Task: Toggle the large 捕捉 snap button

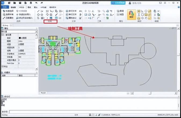Action: pyautogui.click(x=132, y=15)
